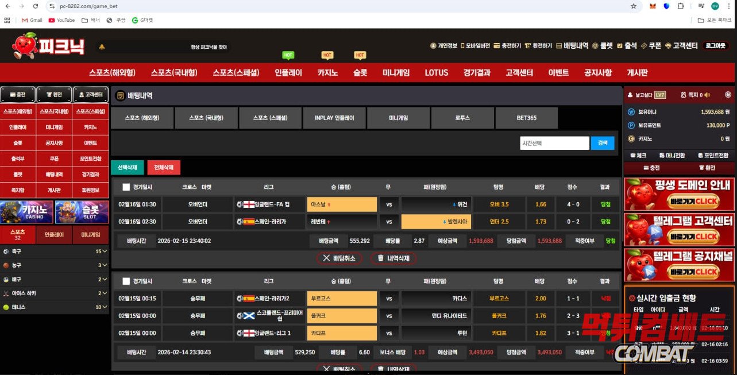Switch to the 미니게임 betting history tab
This screenshot has width=737, height=375.
click(x=398, y=118)
